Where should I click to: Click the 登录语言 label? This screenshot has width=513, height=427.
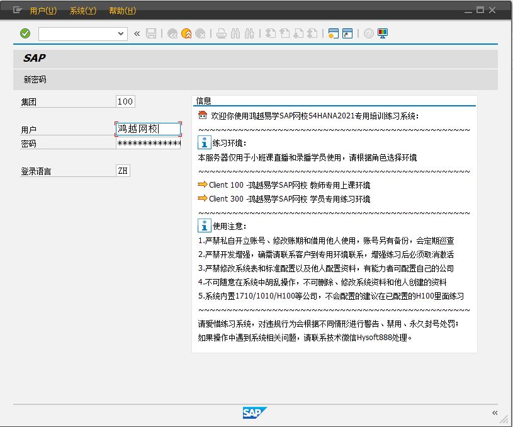pyautogui.click(x=36, y=171)
